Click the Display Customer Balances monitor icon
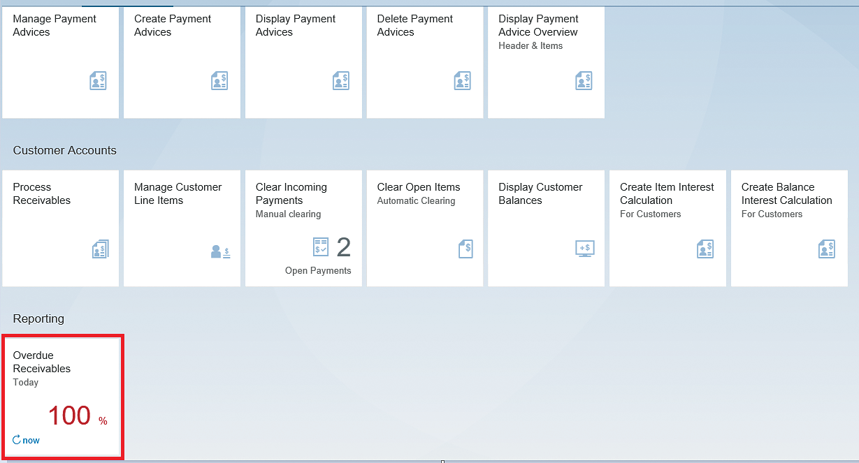The height and width of the screenshot is (463, 859). [584, 249]
